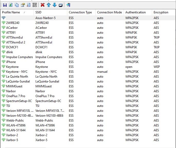The height and width of the screenshot is (148, 176).
Task: Click the Verizon MIFI4510L SSID cell
Action: tap(50, 110)
